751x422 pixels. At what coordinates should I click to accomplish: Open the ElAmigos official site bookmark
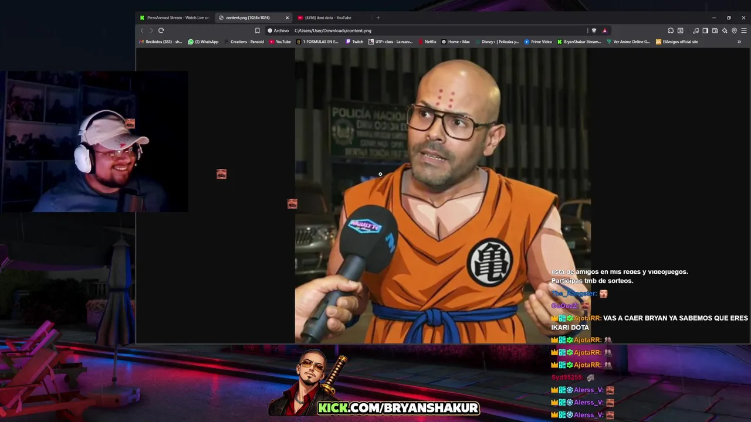(x=677, y=42)
